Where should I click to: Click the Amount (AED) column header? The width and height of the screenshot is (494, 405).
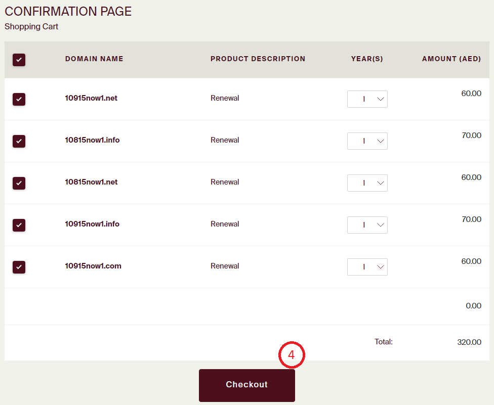click(451, 59)
